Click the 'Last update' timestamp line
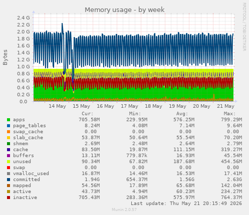The image size is (249, 215). [186, 204]
